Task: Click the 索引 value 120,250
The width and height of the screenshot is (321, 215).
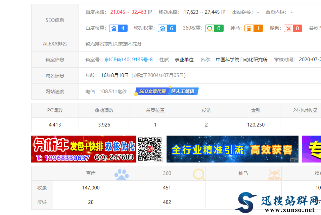Action: coord(256,125)
